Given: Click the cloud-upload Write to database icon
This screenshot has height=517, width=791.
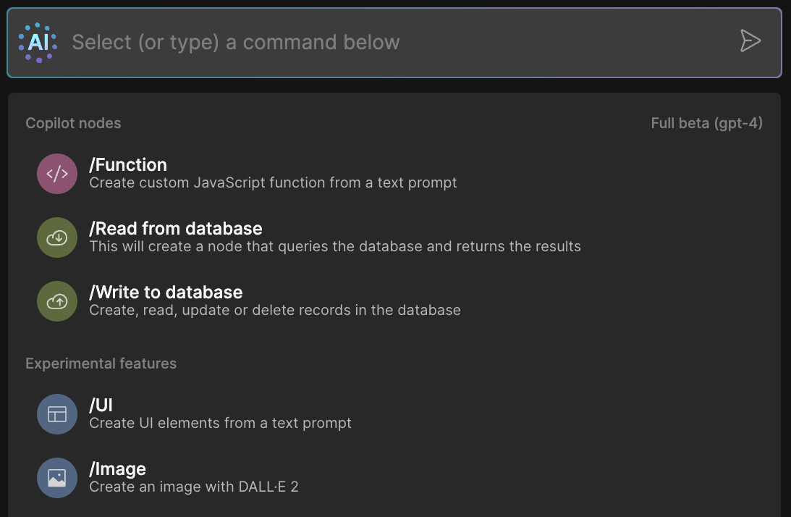Looking at the screenshot, I should click(x=57, y=301).
